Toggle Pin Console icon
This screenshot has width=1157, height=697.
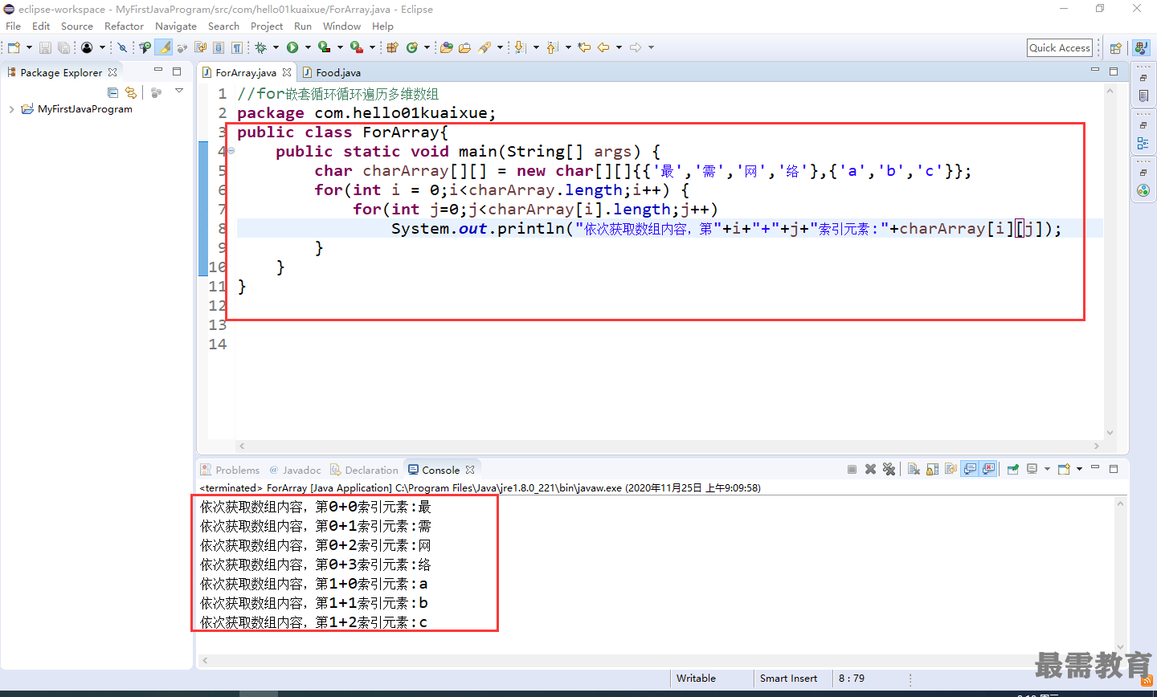(x=1013, y=469)
